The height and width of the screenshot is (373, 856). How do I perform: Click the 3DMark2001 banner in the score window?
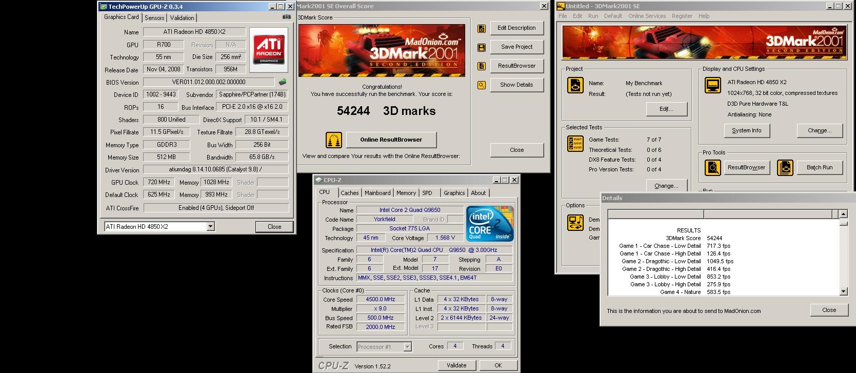tap(382, 51)
